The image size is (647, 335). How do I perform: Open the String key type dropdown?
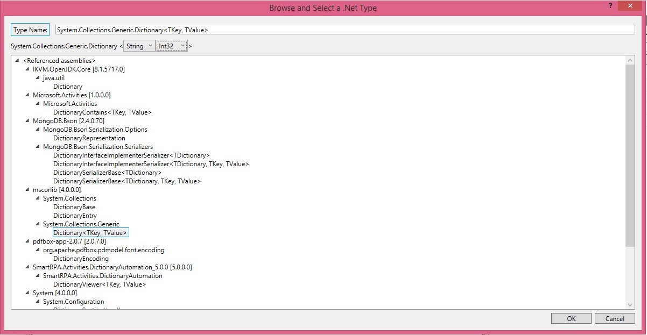(x=139, y=46)
